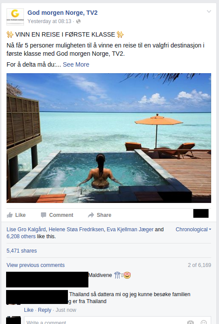Click the Write a comment field
The width and height of the screenshot is (219, 324).
tap(118, 320)
